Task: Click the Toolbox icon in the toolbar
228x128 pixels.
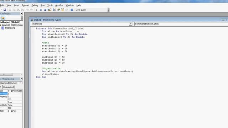Action: 67,10
